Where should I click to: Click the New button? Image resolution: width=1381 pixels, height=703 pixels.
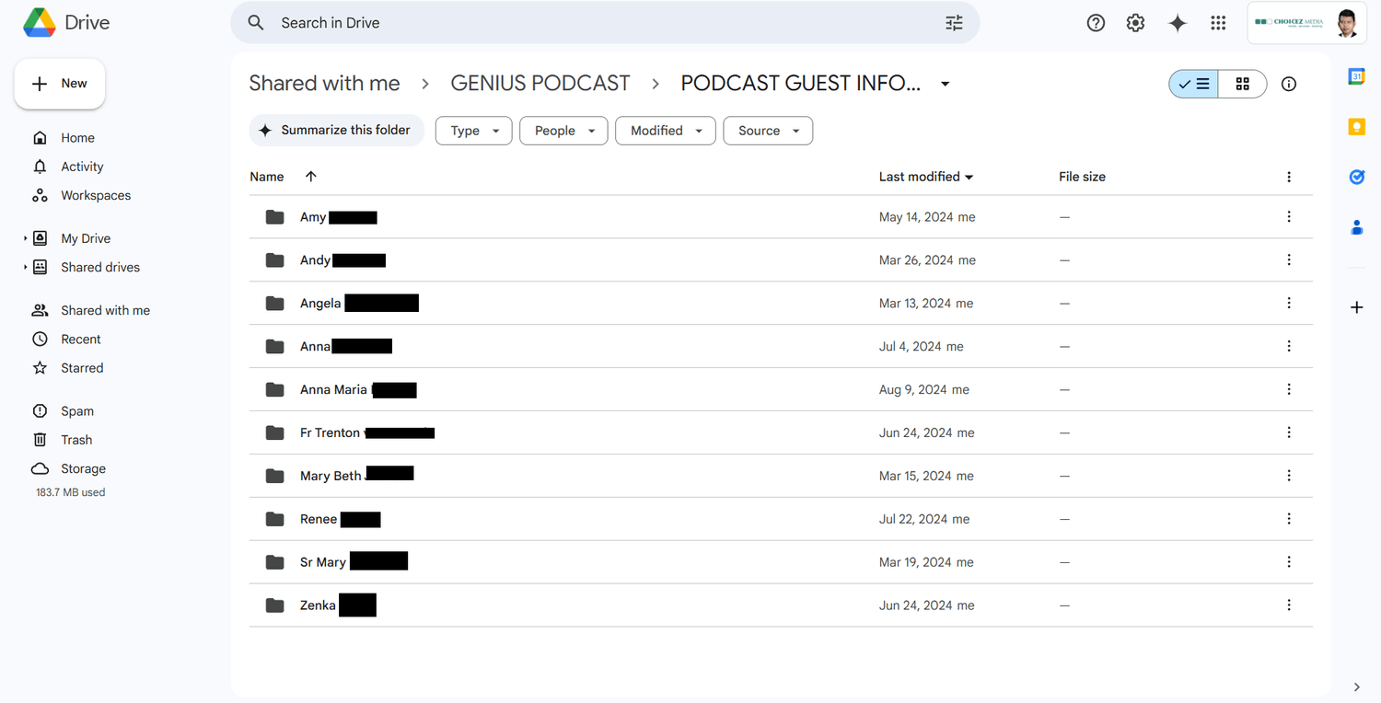60,84
